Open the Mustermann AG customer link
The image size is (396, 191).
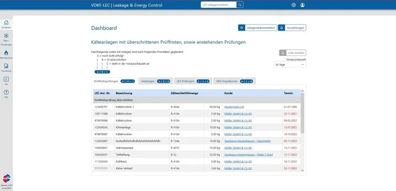234,107
